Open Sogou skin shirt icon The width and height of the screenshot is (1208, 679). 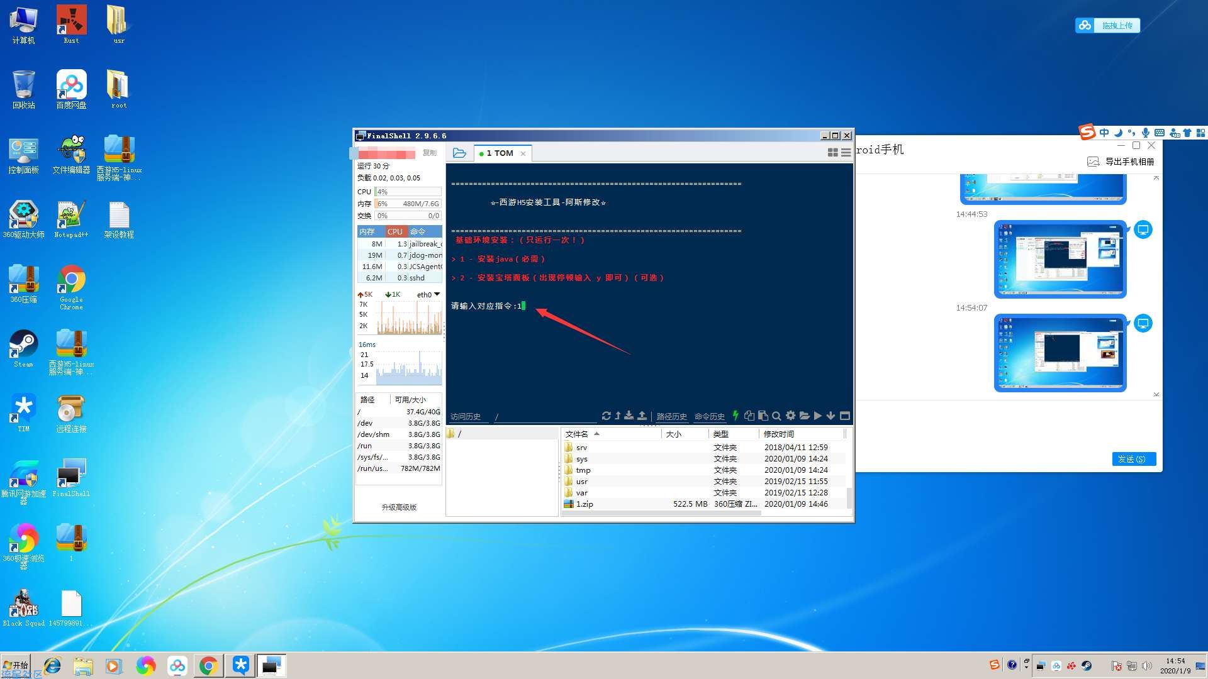(1187, 133)
